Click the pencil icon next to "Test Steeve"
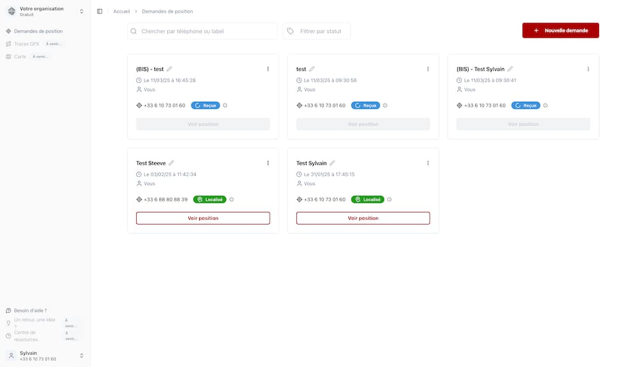 tap(171, 163)
